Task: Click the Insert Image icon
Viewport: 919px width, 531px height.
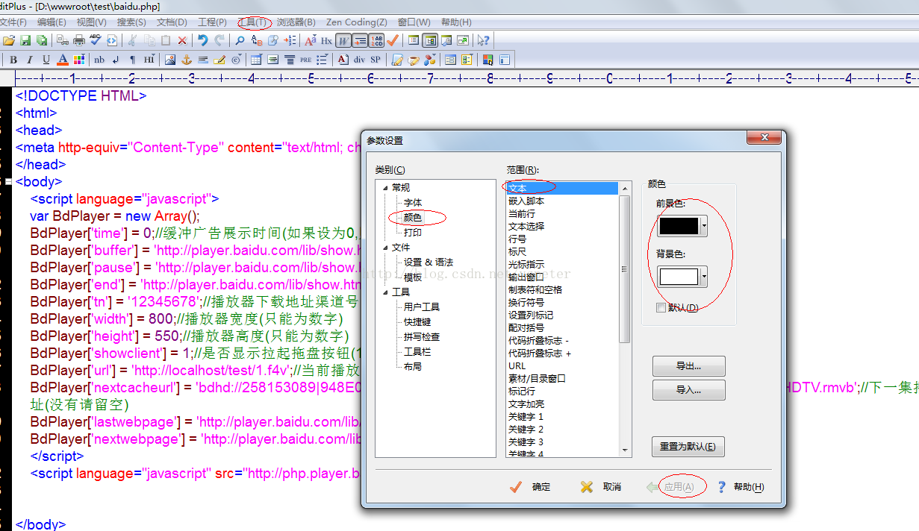Action: point(170,60)
